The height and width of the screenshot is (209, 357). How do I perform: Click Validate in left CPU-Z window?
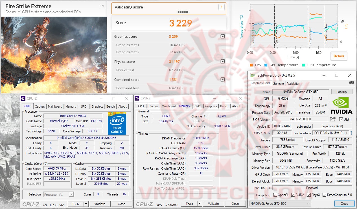tap(100, 204)
